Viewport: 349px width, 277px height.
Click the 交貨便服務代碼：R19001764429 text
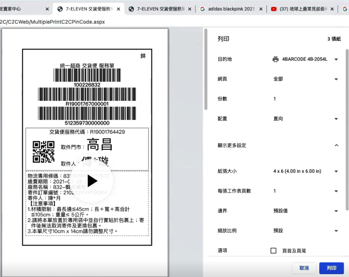click(87, 132)
